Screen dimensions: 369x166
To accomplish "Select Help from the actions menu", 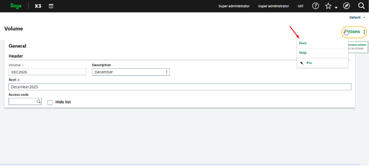I will (303, 53).
